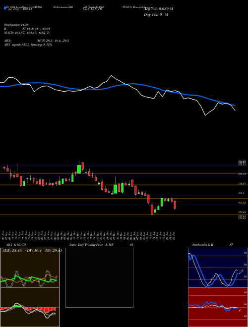
Task: Click the 41.58 value tag on Stochastics chart
Action: point(241,272)
